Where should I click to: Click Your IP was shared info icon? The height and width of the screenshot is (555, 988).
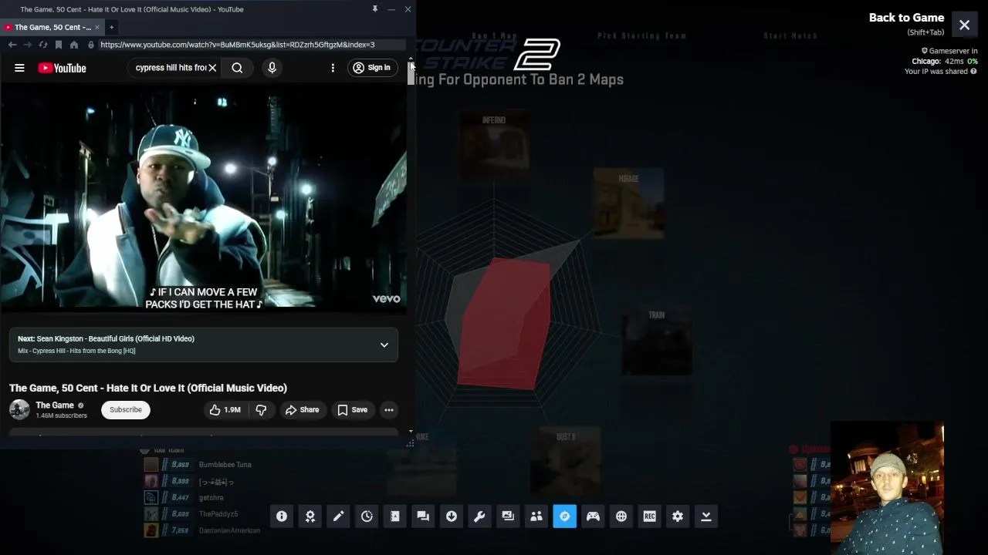pos(973,72)
